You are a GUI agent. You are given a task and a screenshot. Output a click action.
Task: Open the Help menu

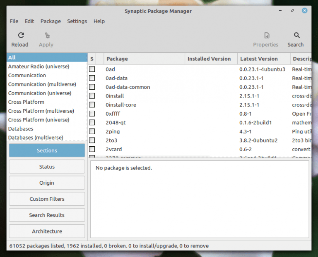coord(99,21)
